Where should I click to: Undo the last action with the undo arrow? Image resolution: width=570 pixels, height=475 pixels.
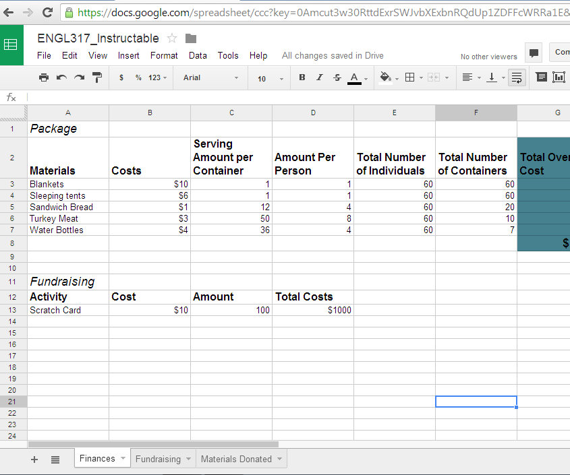(61, 77)
